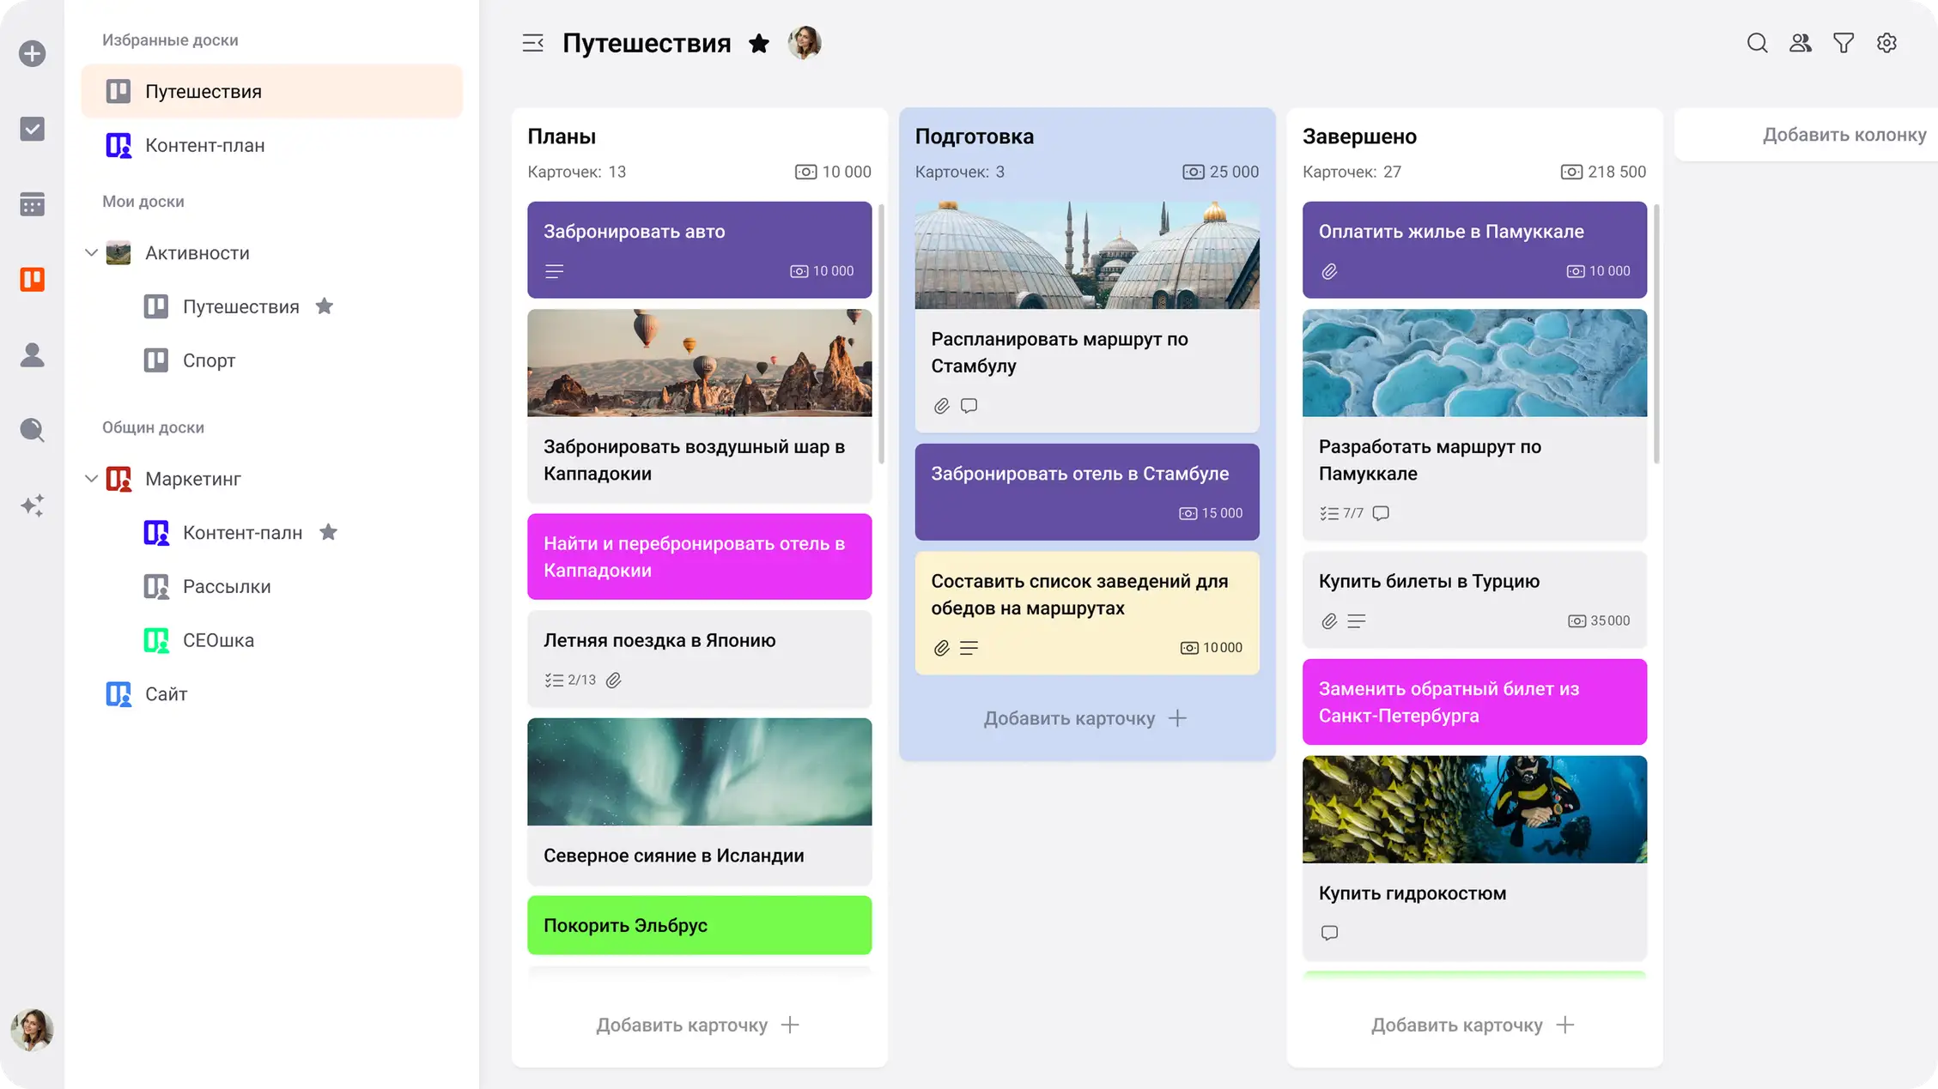Toggle star on Контент-палн board
Viewport: 1938px width, 1089px height.
tap(328, 532)
